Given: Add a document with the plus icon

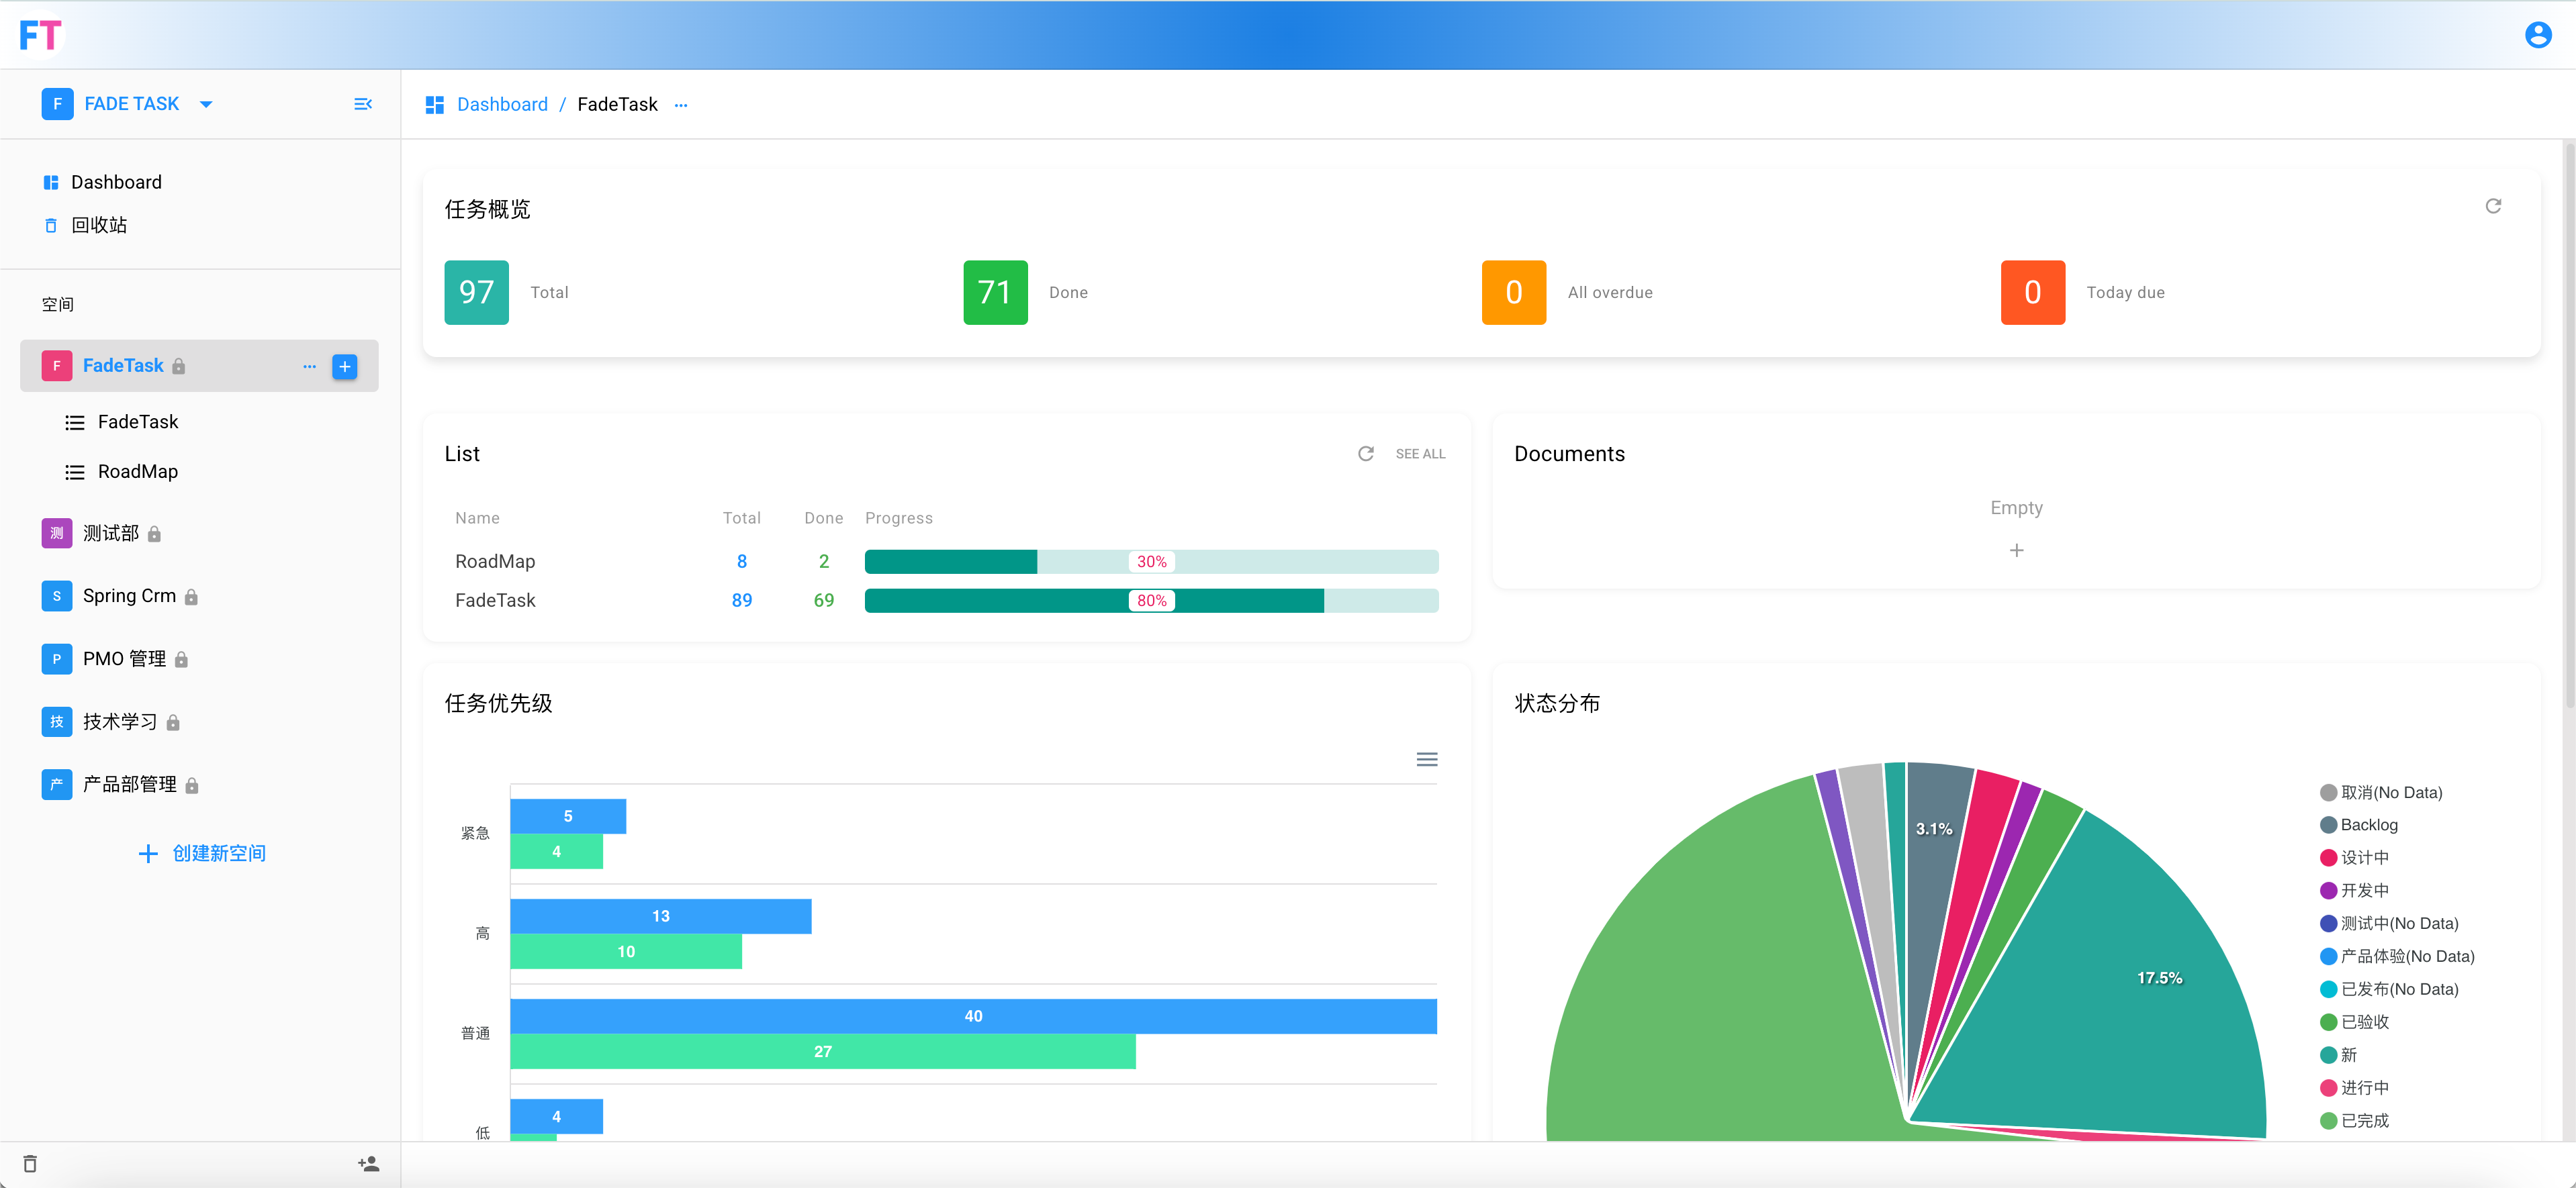Looking at the screenshot, I should pos(2016,550).
